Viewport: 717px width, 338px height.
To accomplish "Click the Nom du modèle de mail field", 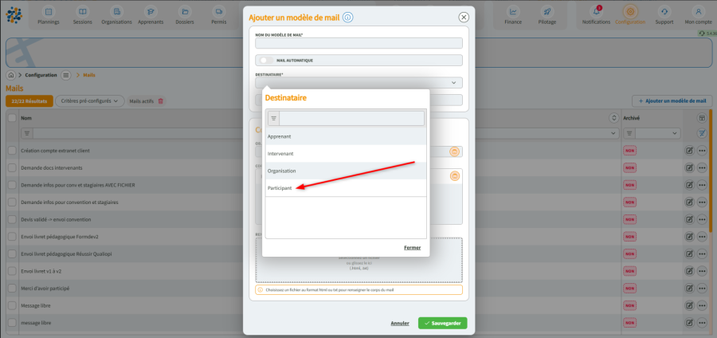I will pos(358,44).
